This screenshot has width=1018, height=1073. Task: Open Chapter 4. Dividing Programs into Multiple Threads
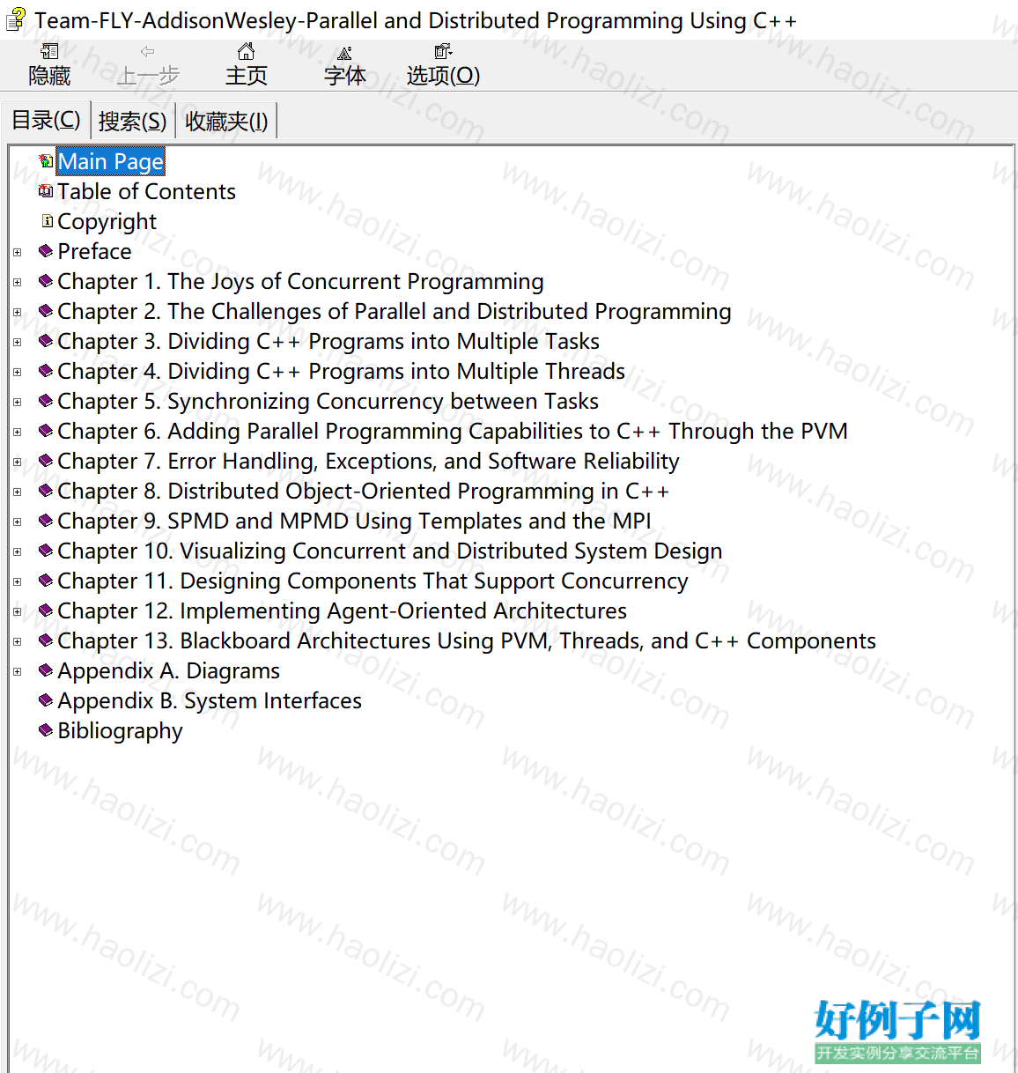coord(341,371)
